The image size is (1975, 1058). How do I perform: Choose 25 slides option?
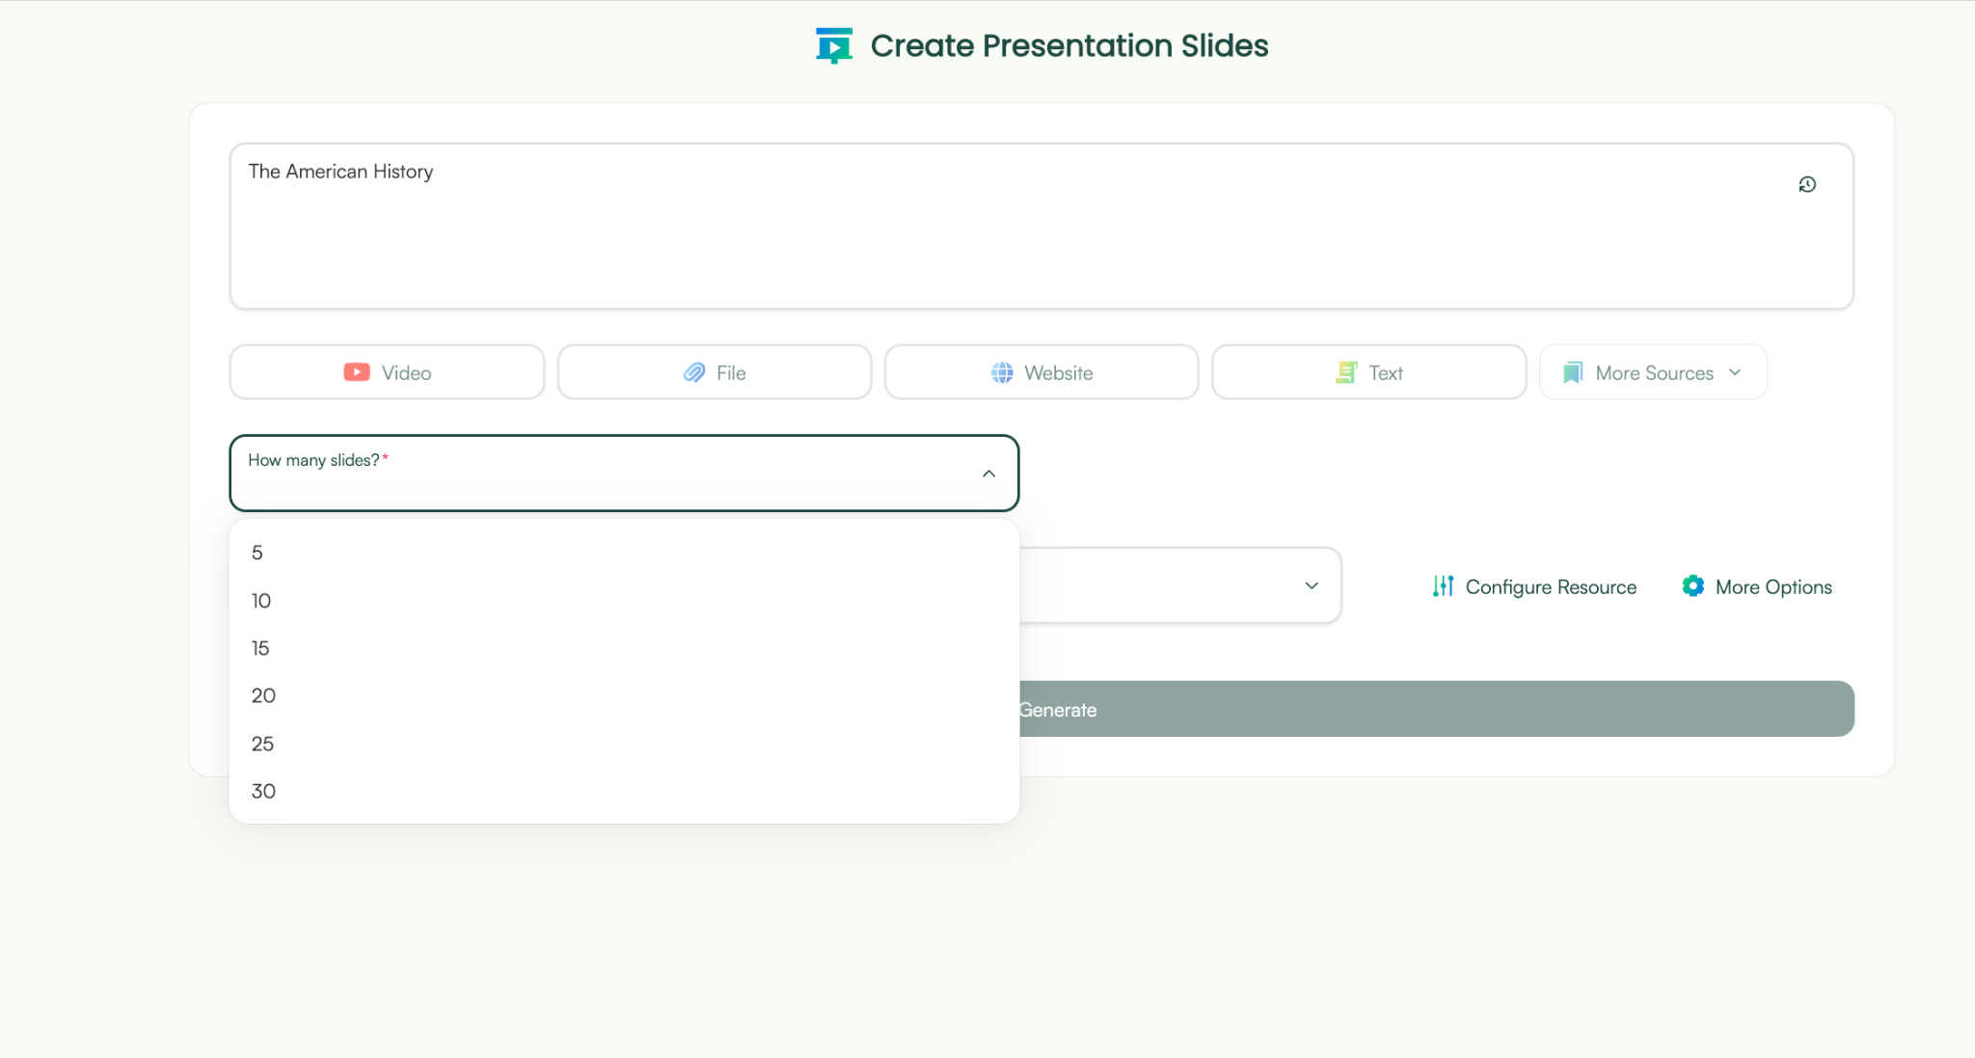[262, 744]
